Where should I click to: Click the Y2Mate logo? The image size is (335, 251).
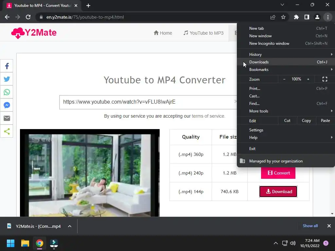(34, 33)
